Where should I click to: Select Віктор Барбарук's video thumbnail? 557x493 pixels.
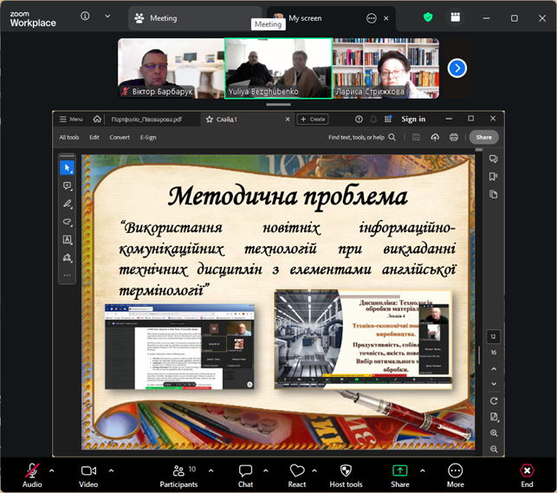(172, 68)
